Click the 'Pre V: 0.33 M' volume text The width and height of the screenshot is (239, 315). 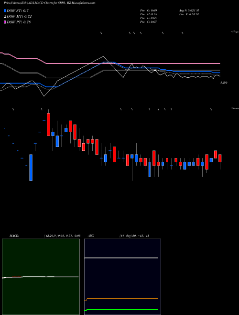(189, 14)
